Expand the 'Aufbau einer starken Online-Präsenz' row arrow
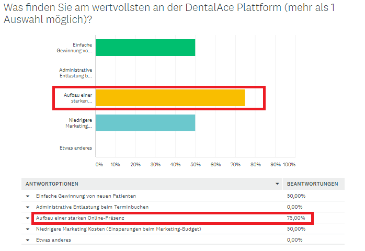The width and height of the screenshot is (365, 251). coord(28,218)
